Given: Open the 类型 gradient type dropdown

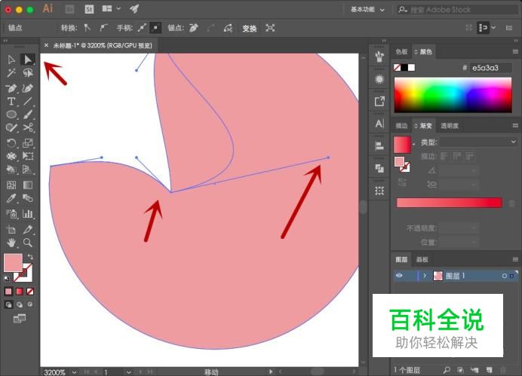Looking at the screenshot, I should pos(478,142).
